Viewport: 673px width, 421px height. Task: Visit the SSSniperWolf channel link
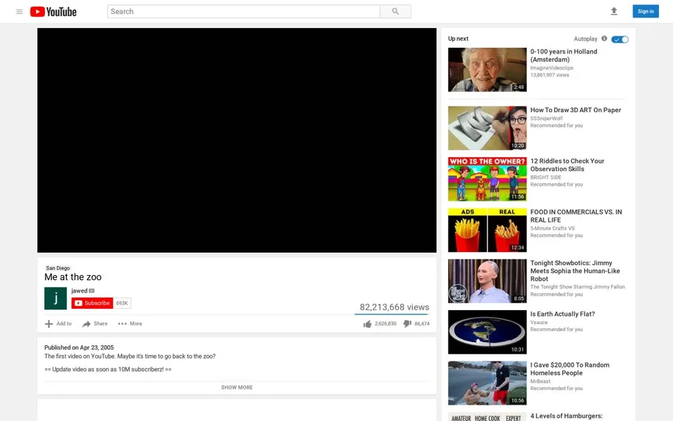pyautogui.click(x=546, y=119)
